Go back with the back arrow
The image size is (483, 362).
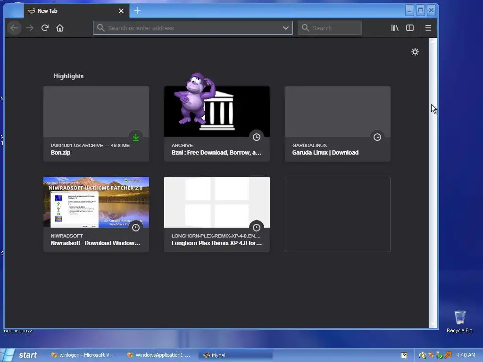click(x=14, y=28)
